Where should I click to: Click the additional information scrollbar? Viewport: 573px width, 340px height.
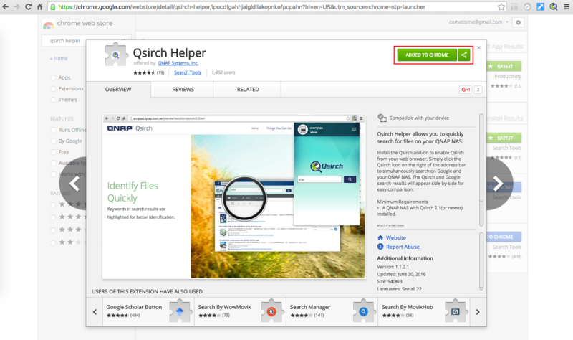pos(481,261)
